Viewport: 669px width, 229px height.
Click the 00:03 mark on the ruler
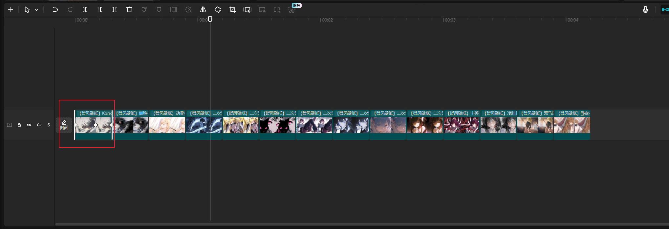pyautogui.click(x=450, y=20)
